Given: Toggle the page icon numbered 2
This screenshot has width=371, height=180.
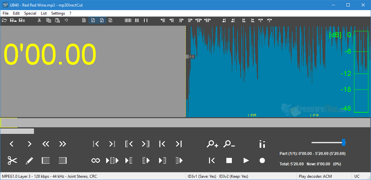Looking at the screenshot, I should point(102,20).
